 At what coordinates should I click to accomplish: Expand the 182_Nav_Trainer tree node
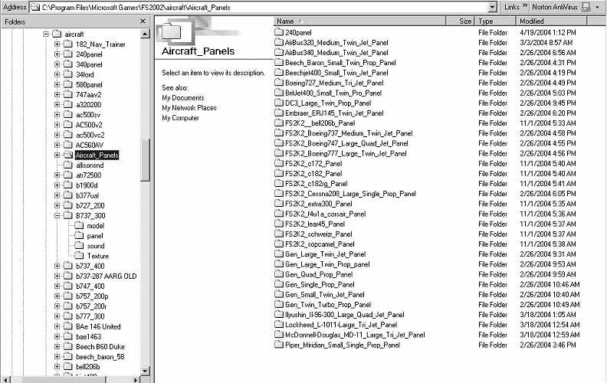coord(57,44)
